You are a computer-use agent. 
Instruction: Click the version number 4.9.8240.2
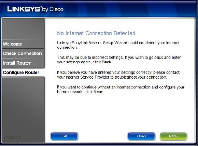(x=12, y=137)
